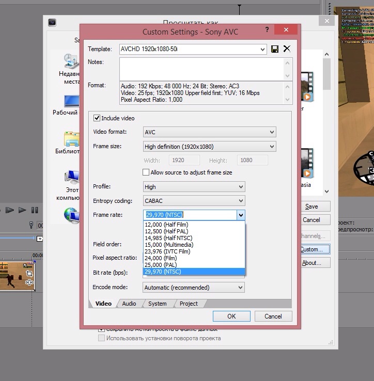Click the Libraries folder icon in sidebar
The height and width of the screenshot is (381, 374).
point(71,139)
